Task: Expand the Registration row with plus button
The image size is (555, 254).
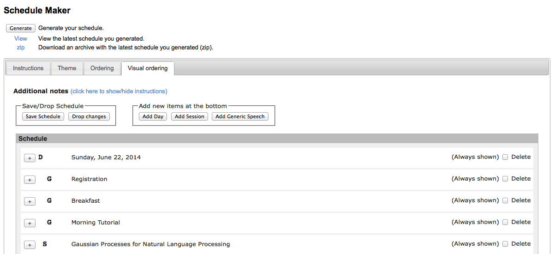Action: tap(30, 180)
